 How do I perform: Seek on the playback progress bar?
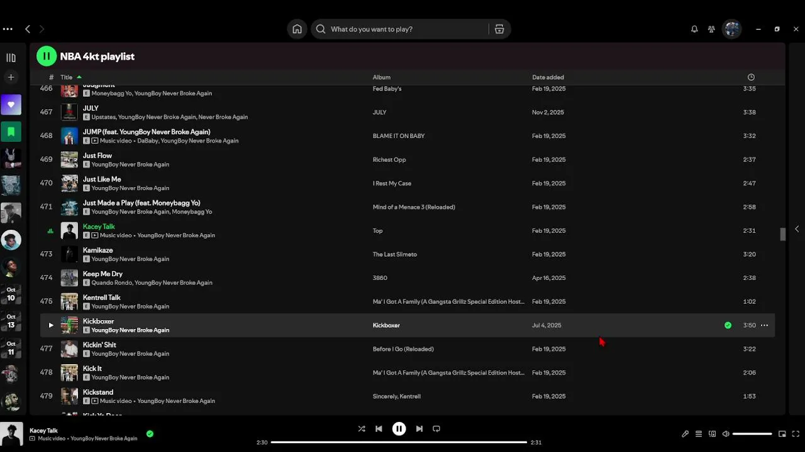coord(399,442)
